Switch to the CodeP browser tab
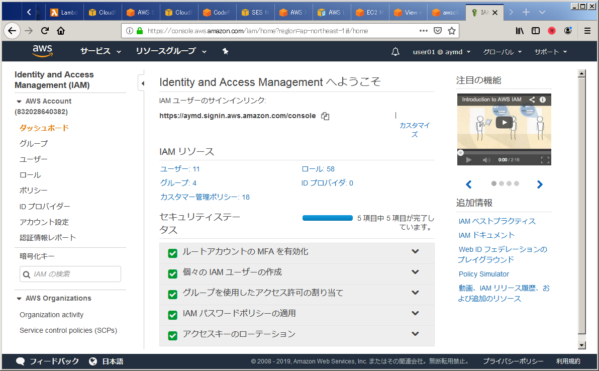This screenshot has height=371, width=599. click(217, 12)
